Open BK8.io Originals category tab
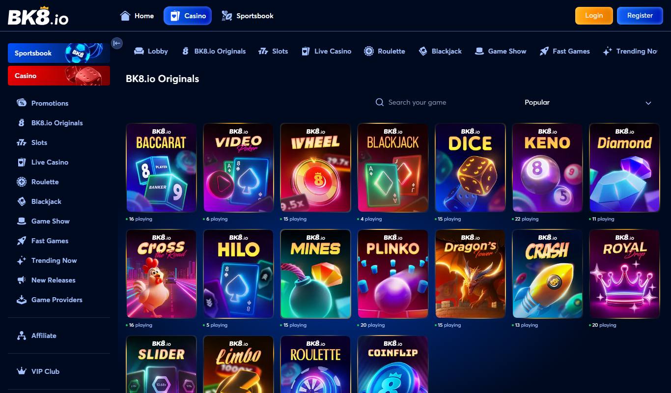The width and height of the screenshot is (671, 393). point(213,51)
